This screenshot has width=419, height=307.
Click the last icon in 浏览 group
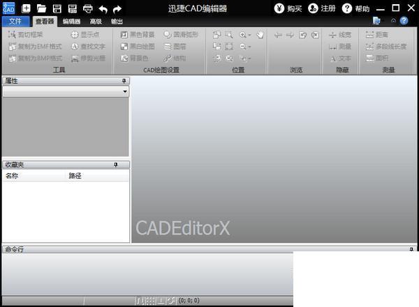pyautogui.click(x=315, y=35)
